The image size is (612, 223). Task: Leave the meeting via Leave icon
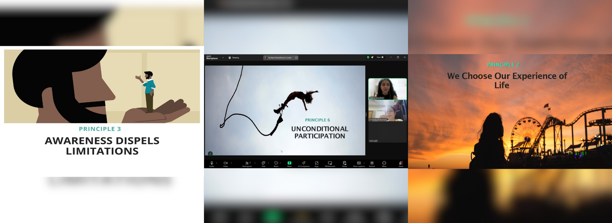click(x=401, y=164)
